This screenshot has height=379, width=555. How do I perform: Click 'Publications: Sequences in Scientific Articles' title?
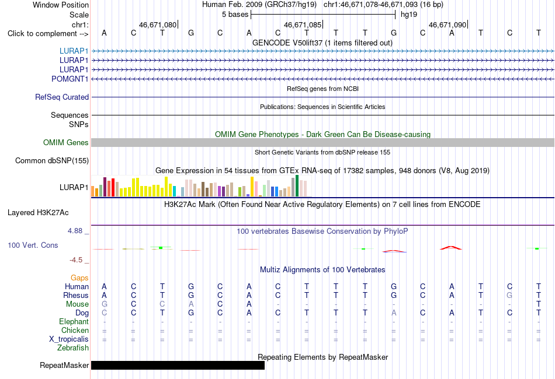point(322,107)
